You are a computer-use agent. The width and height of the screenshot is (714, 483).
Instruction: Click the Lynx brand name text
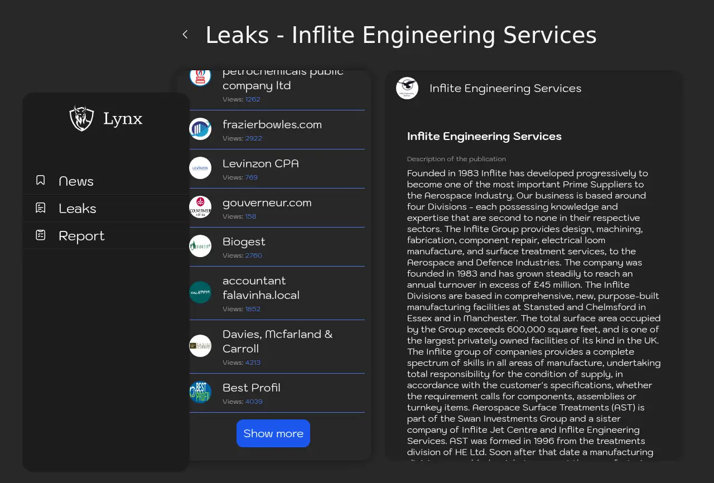(123, 119)
